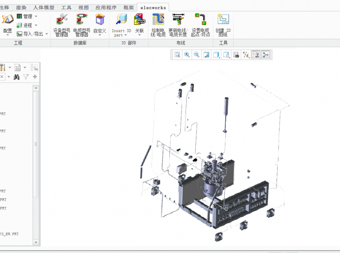Click the Zoom In magnifier

187,55
